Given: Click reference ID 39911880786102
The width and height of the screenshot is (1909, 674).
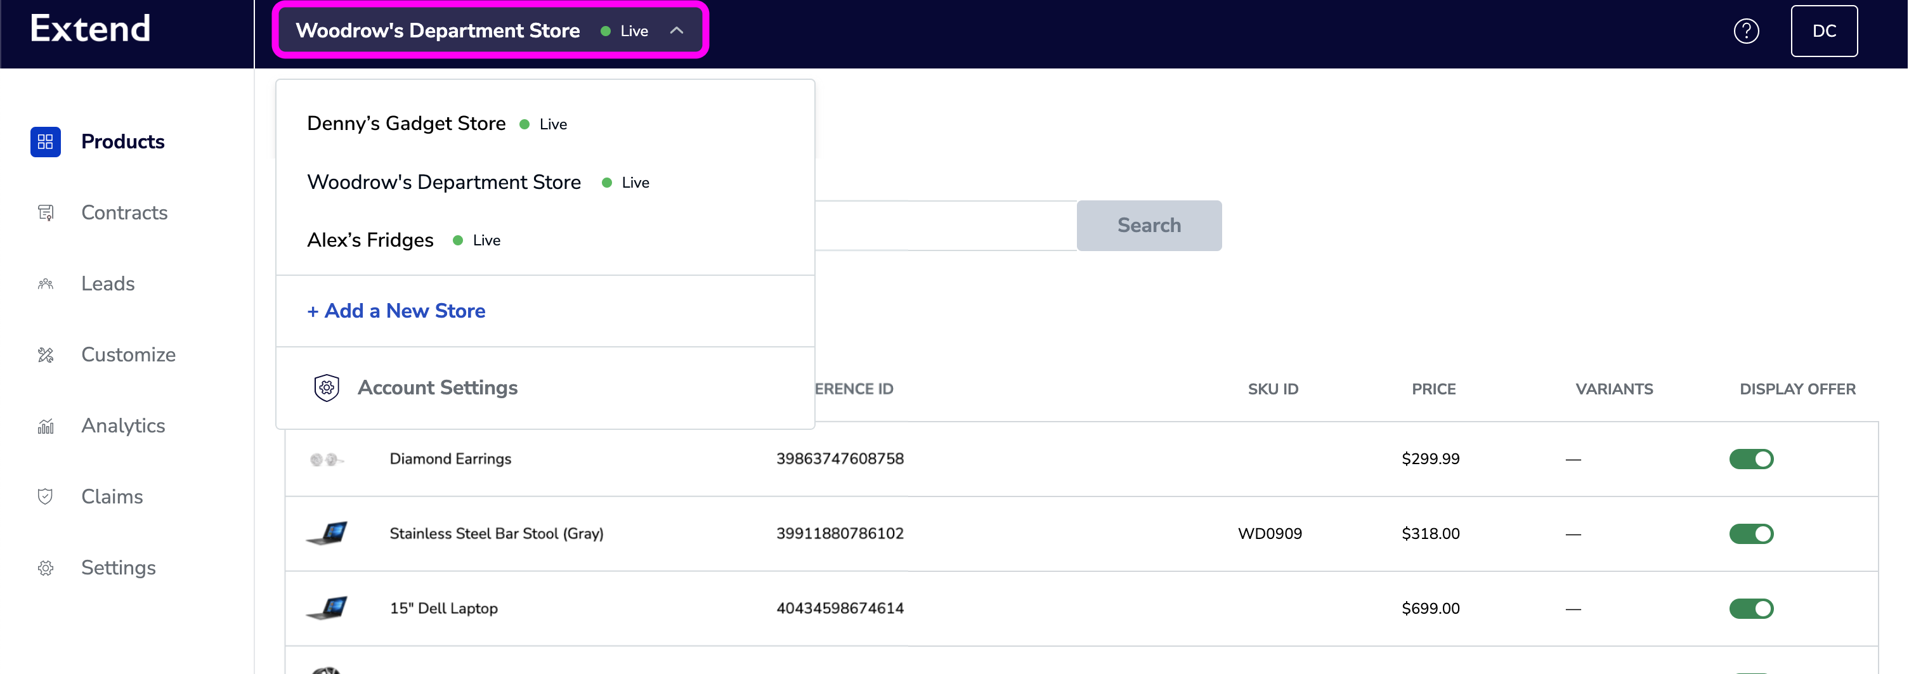Looking at the screenshot, I should point(840,534).
